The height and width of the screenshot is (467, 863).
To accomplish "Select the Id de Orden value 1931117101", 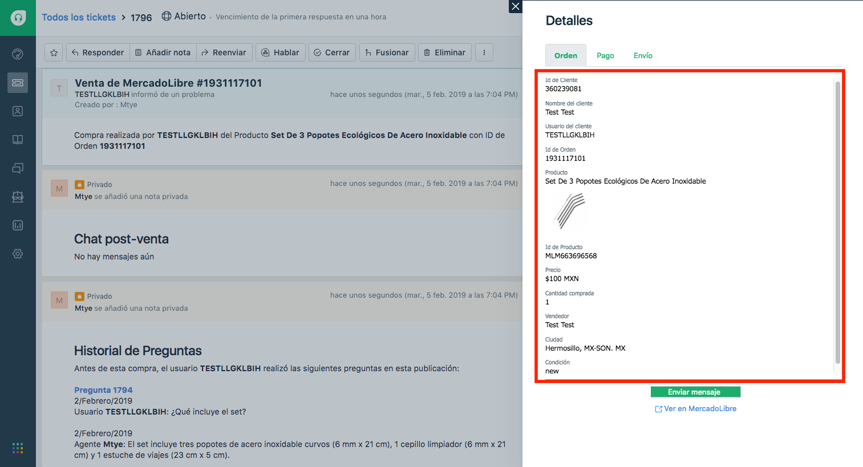I will [565, 159].
